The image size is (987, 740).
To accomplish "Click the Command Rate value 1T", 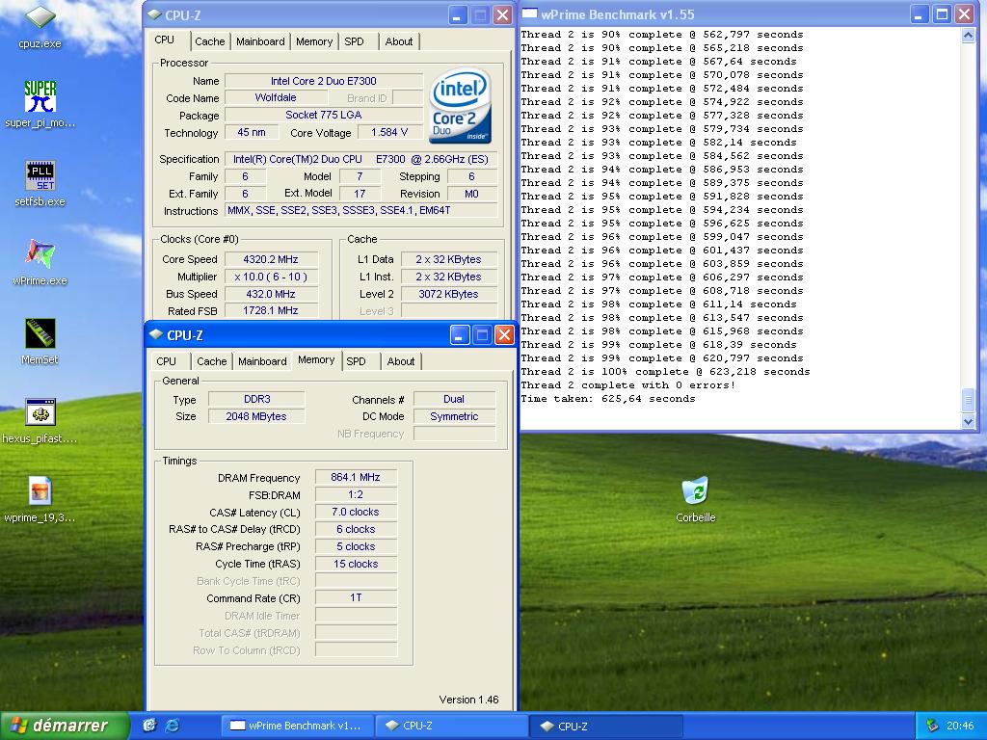I will point(356,597).
